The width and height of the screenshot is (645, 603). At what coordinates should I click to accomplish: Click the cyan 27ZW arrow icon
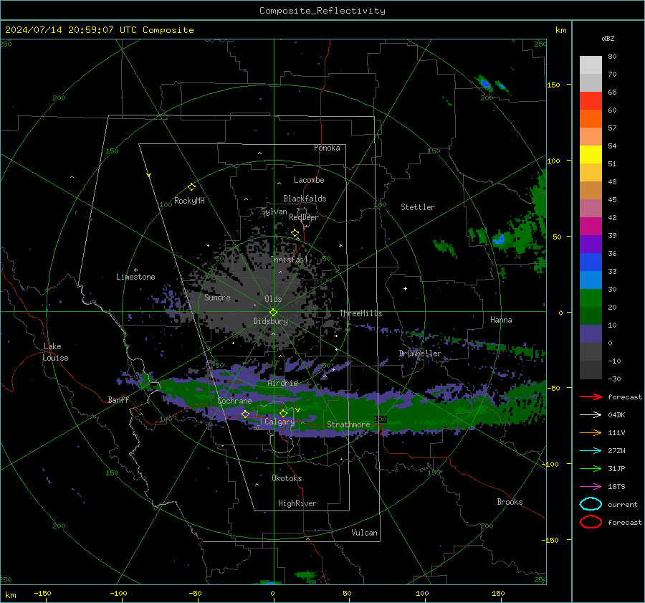(591, 451)
